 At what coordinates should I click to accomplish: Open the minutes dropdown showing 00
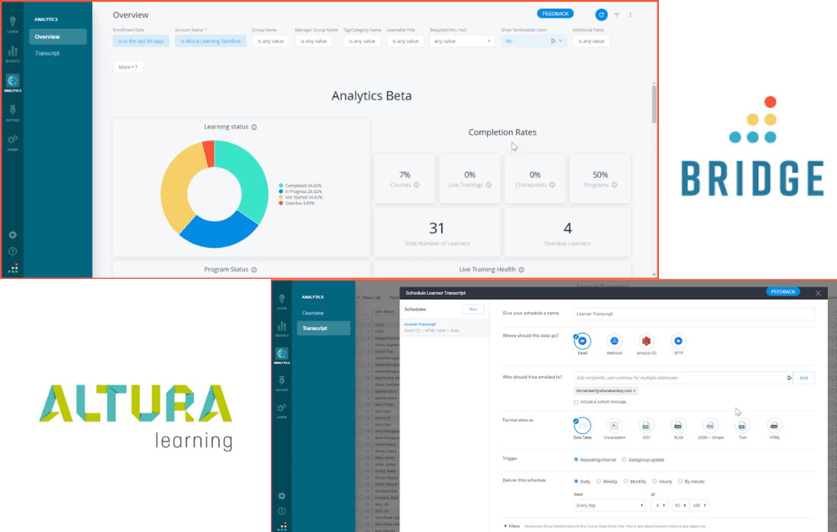click(x=680, y=505)
